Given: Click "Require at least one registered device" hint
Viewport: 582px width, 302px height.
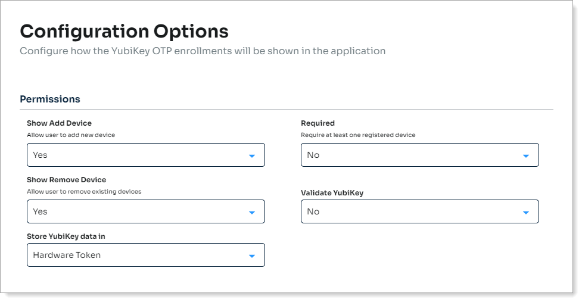Looking at the screenshot, I should (x=358, y=135).
